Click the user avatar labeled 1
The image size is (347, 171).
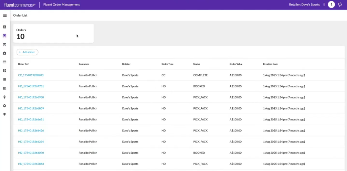[331, 5]
